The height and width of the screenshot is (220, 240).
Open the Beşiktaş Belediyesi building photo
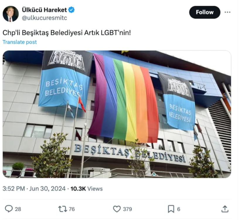(117, 114)
